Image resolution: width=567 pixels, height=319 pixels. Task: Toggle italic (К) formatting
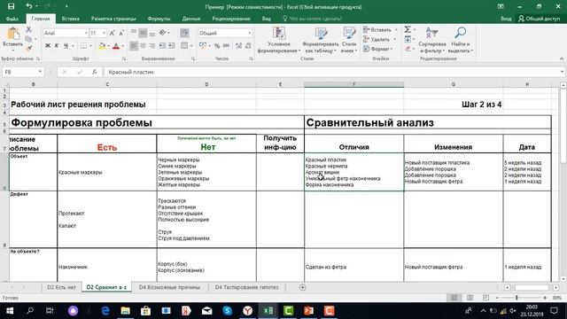(57, 46)
